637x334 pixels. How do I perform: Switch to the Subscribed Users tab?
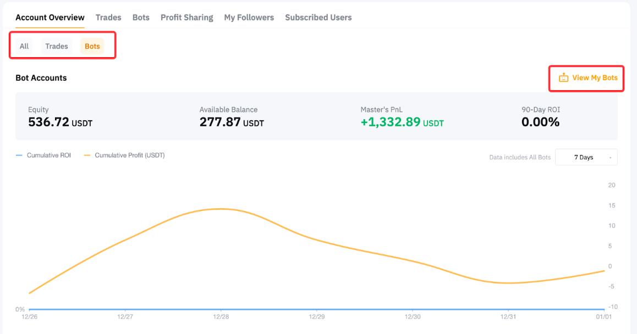pyautogui.click(x=318, y=18)
